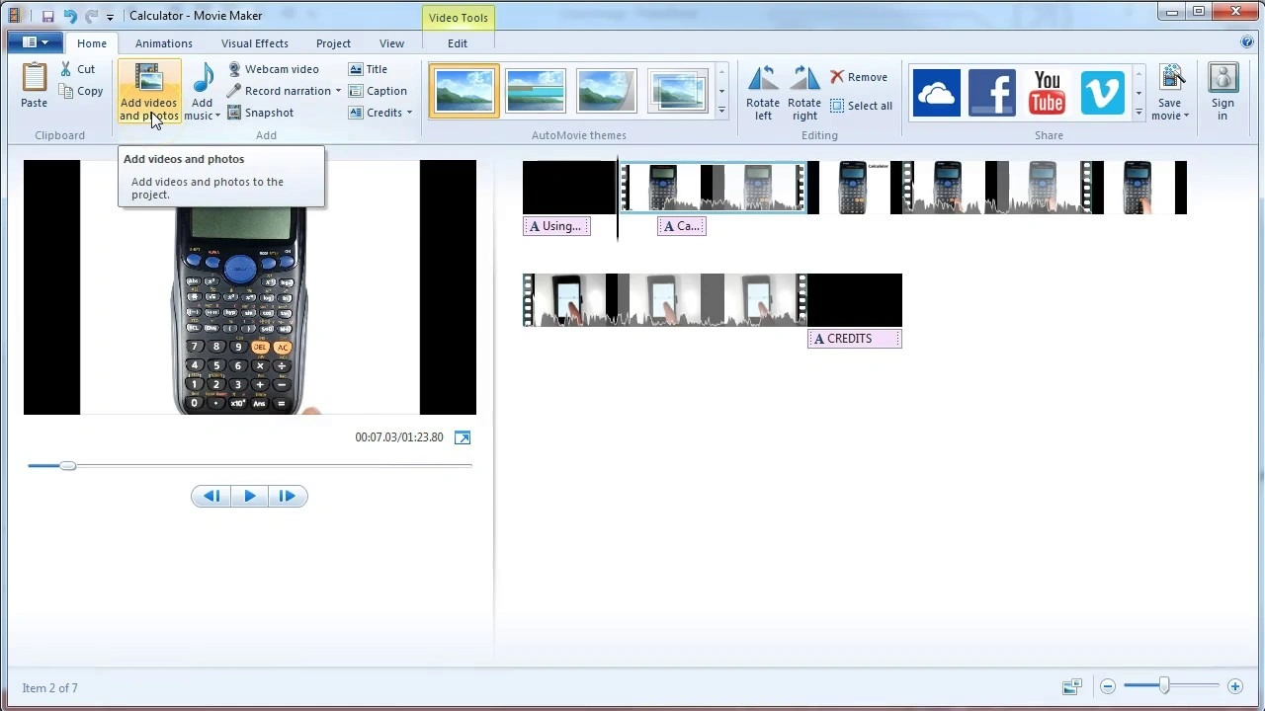This screenshot has height=711, width=1265.
Task: Step to the next frame
Action: tap(287, 496)
